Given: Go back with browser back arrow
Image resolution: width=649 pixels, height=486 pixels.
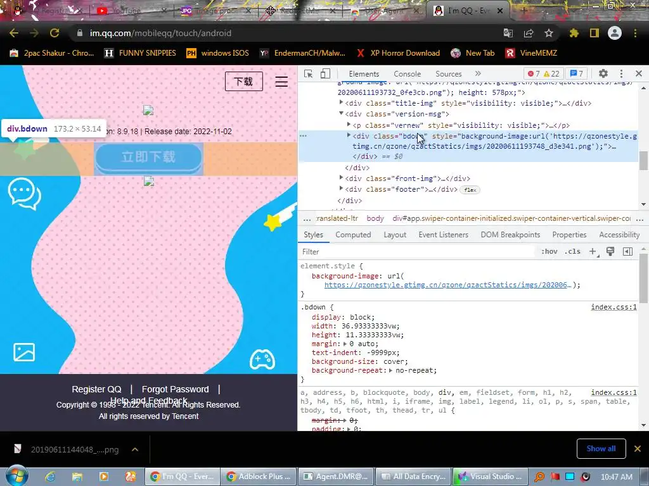Looking at the screenshot, I should click(14, 33).
